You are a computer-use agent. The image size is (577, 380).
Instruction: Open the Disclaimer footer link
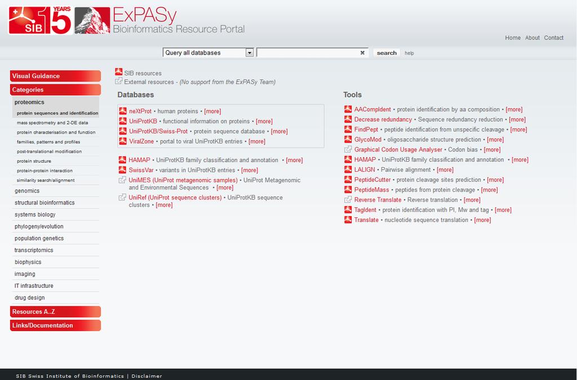click(x=147, y=376)
